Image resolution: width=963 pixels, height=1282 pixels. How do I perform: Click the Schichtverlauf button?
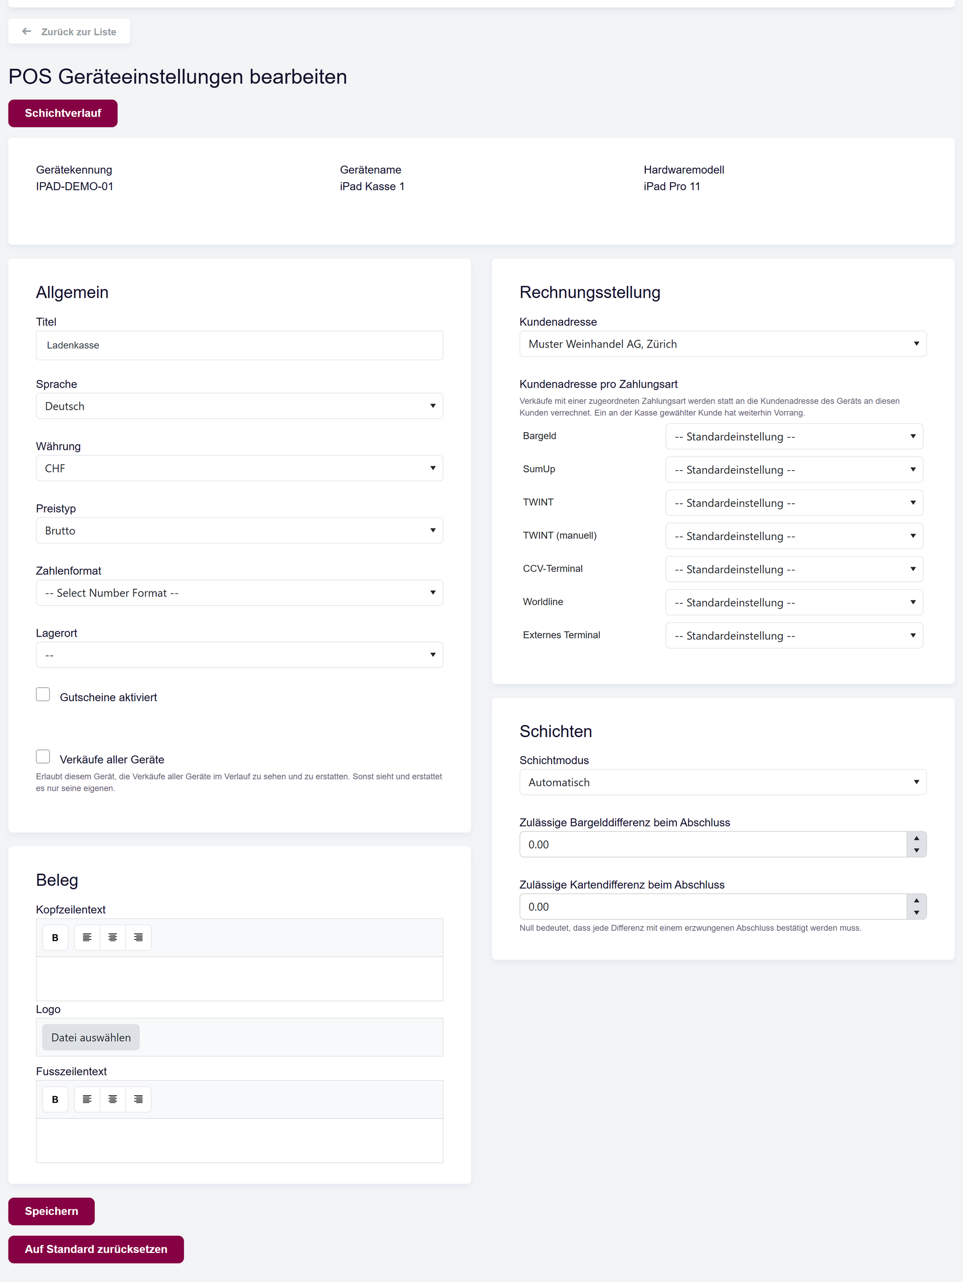[x=63, y=113]
